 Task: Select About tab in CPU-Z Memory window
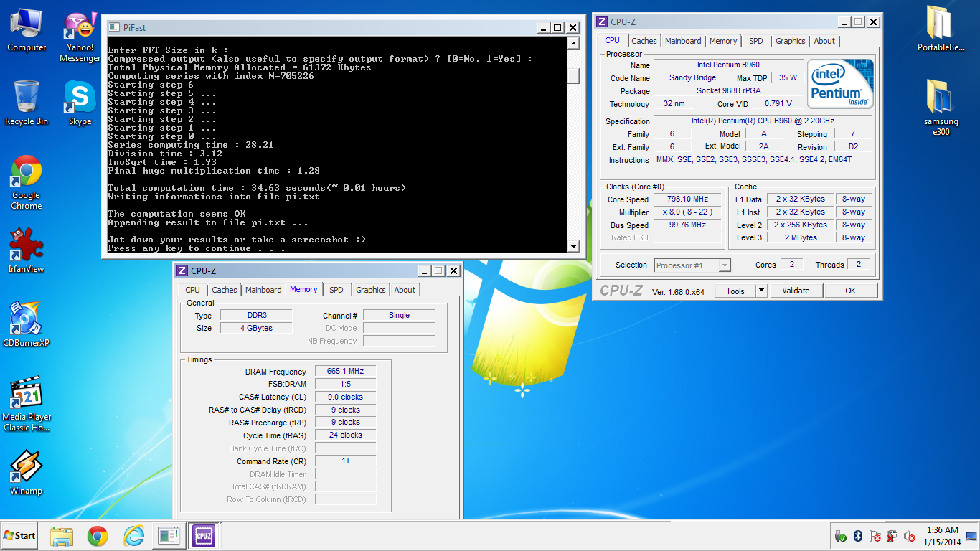(405, 290)
